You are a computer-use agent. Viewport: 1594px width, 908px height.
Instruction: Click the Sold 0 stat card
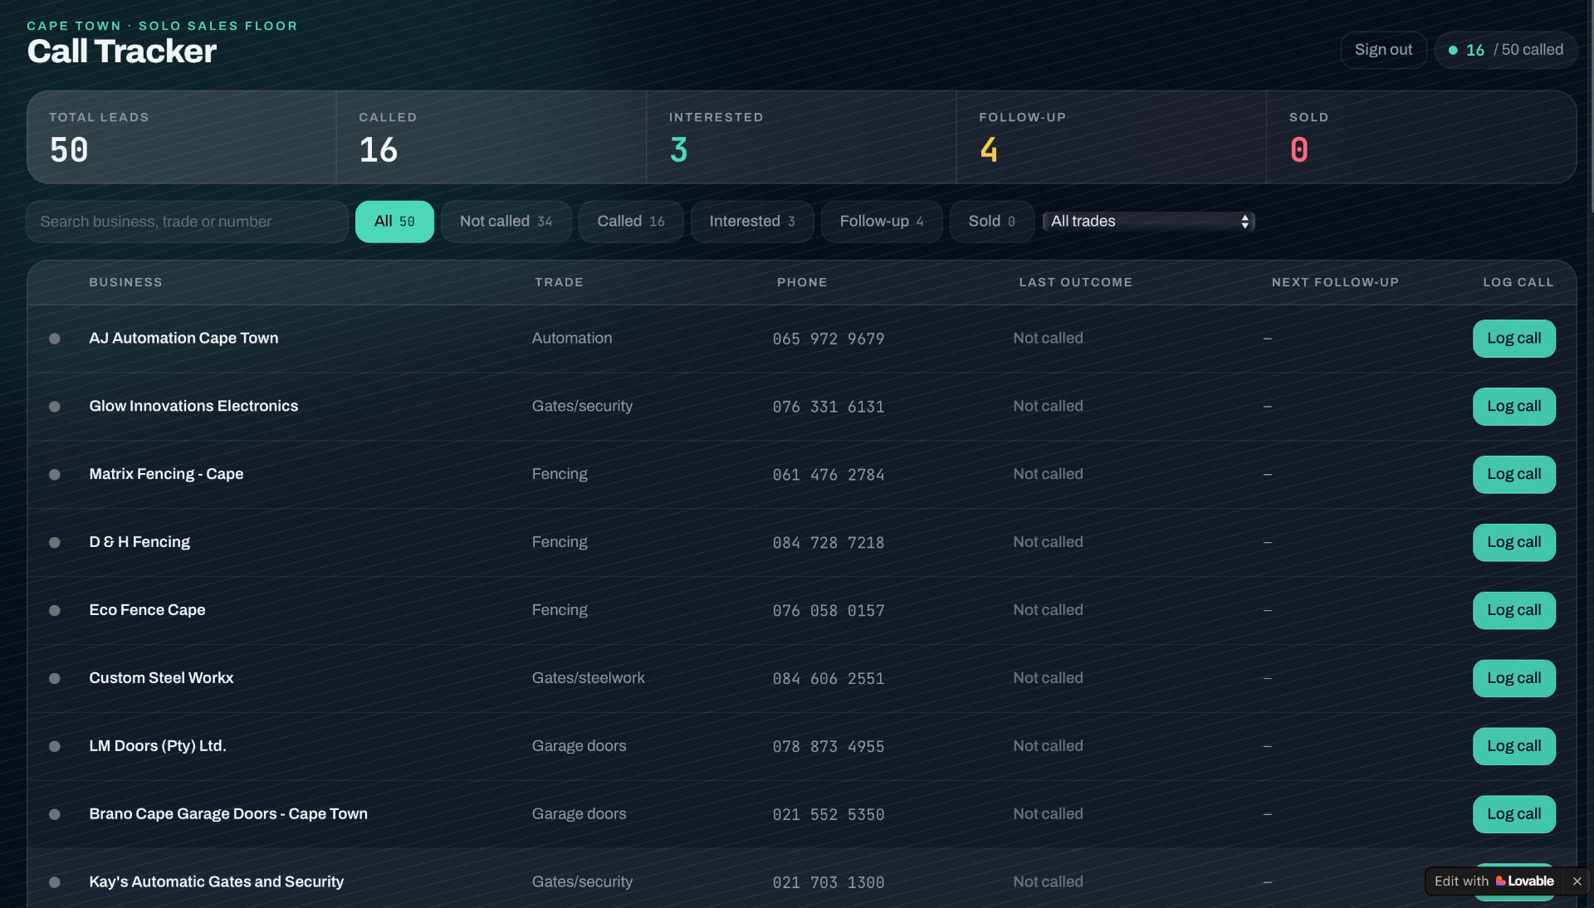(x=1421, y=137)
